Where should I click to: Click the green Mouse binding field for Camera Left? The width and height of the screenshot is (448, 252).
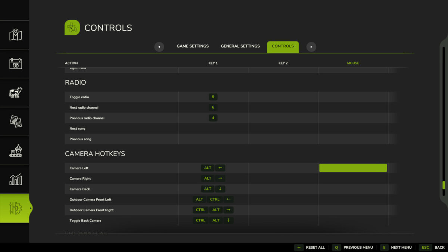coord(353,168)
